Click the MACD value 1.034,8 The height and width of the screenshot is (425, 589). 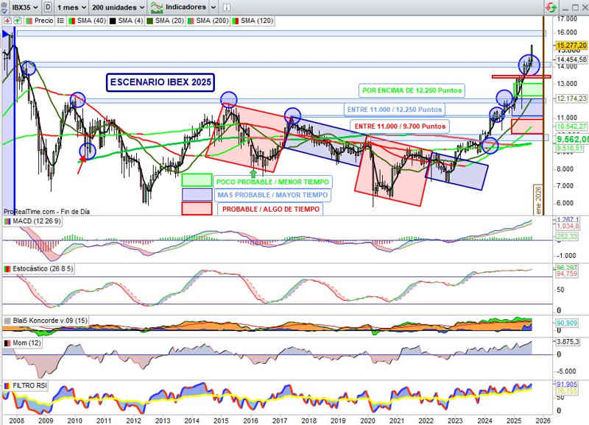(568, 226)
